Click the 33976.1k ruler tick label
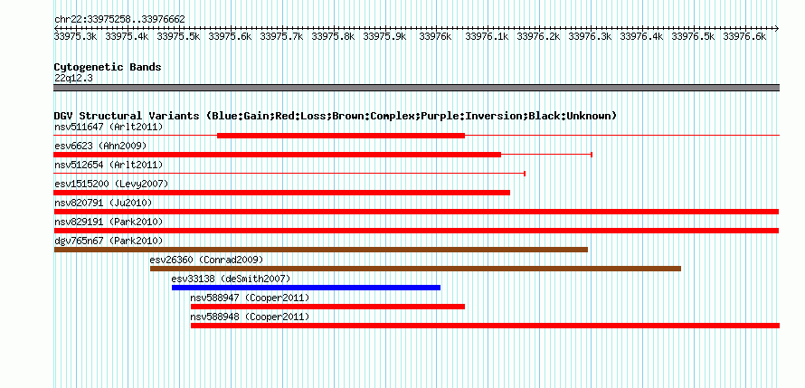 488,36
